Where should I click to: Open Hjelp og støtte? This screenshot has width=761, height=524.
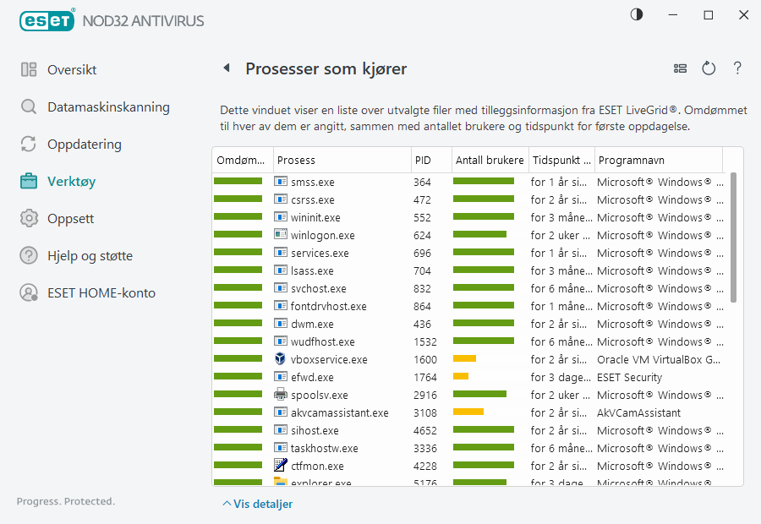[x=90, y=255]
